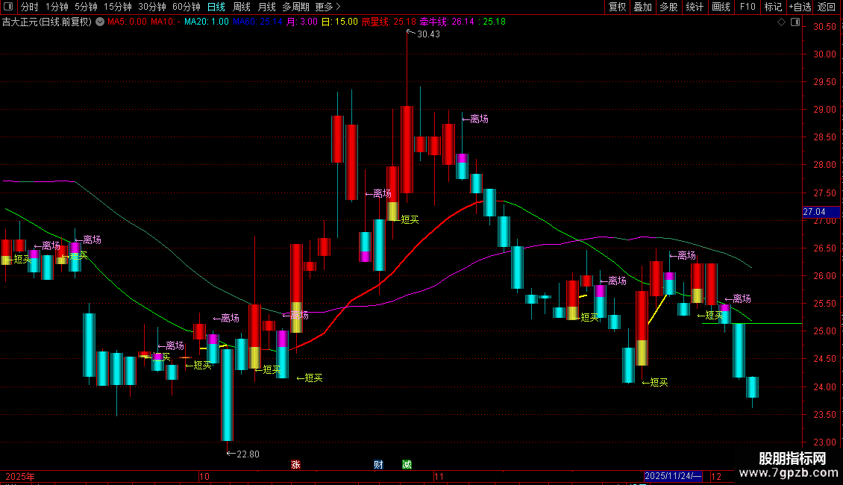Select the 15分钟 period

point(118,7)
